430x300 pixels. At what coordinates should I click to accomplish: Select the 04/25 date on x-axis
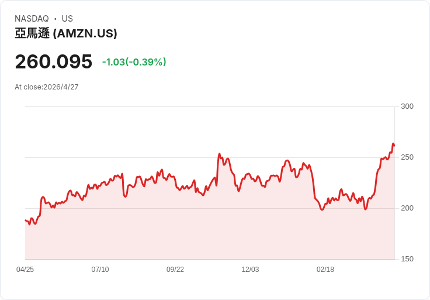pos(25,270)
